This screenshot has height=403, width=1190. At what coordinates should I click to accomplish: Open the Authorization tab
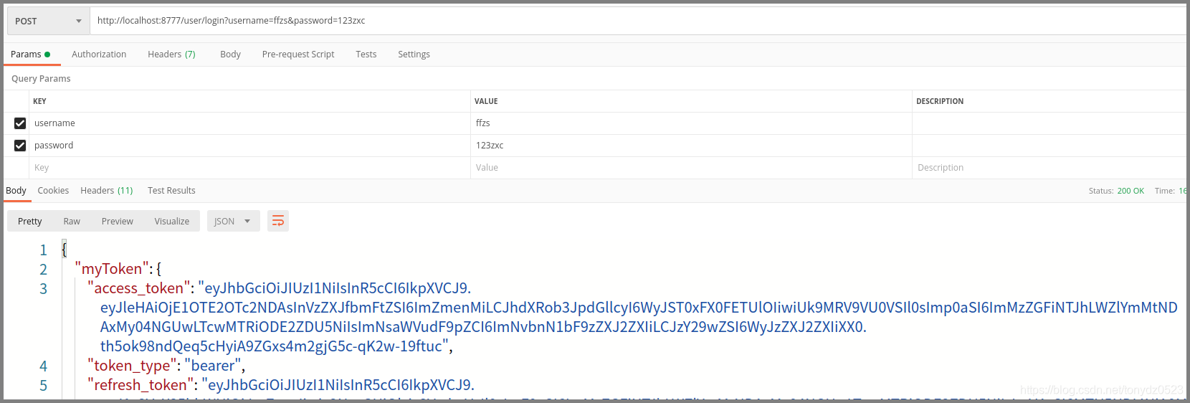tap(99, 54)
